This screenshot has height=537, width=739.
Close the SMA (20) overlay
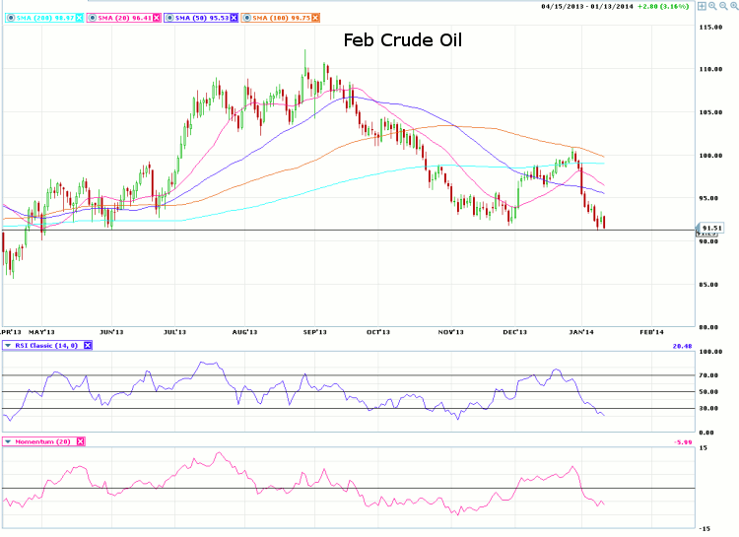tap(155, 18)
